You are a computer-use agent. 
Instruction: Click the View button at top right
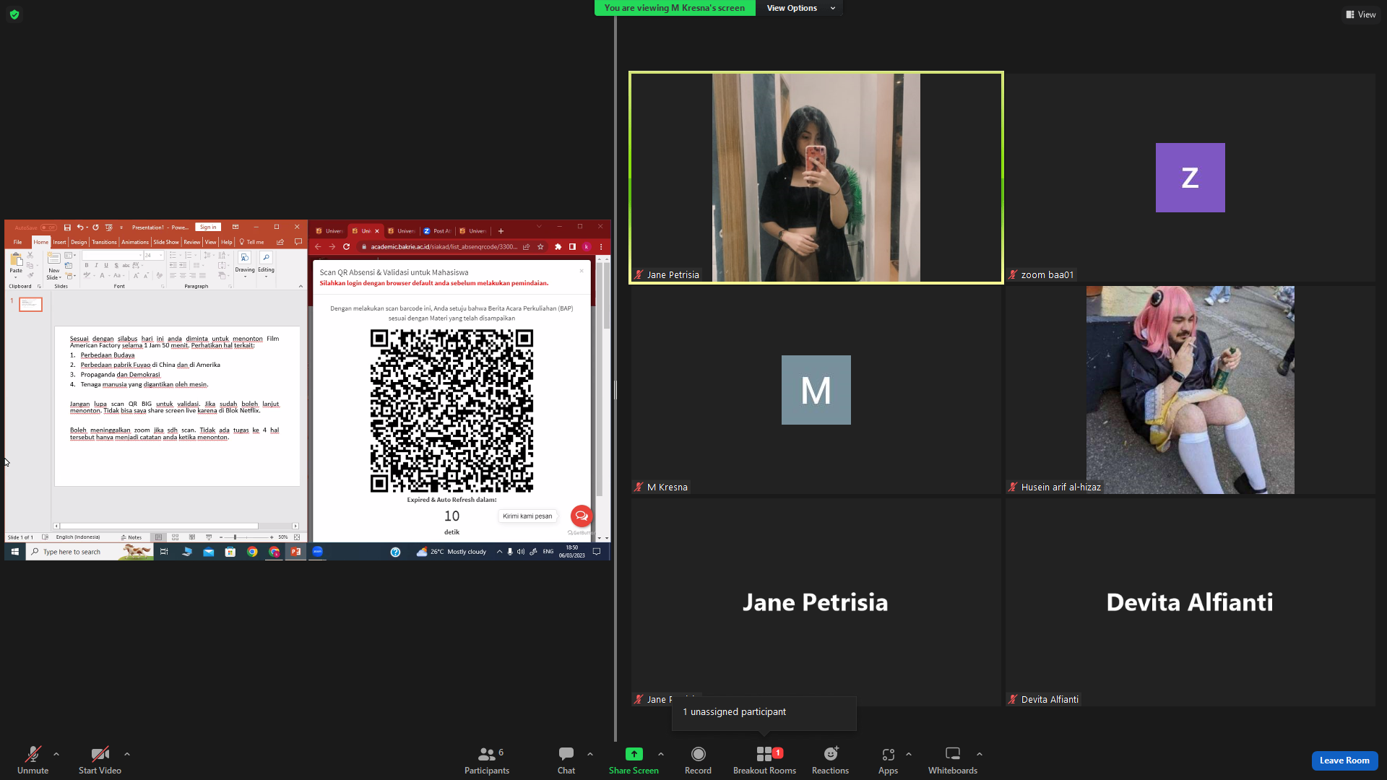(1360, 14)
